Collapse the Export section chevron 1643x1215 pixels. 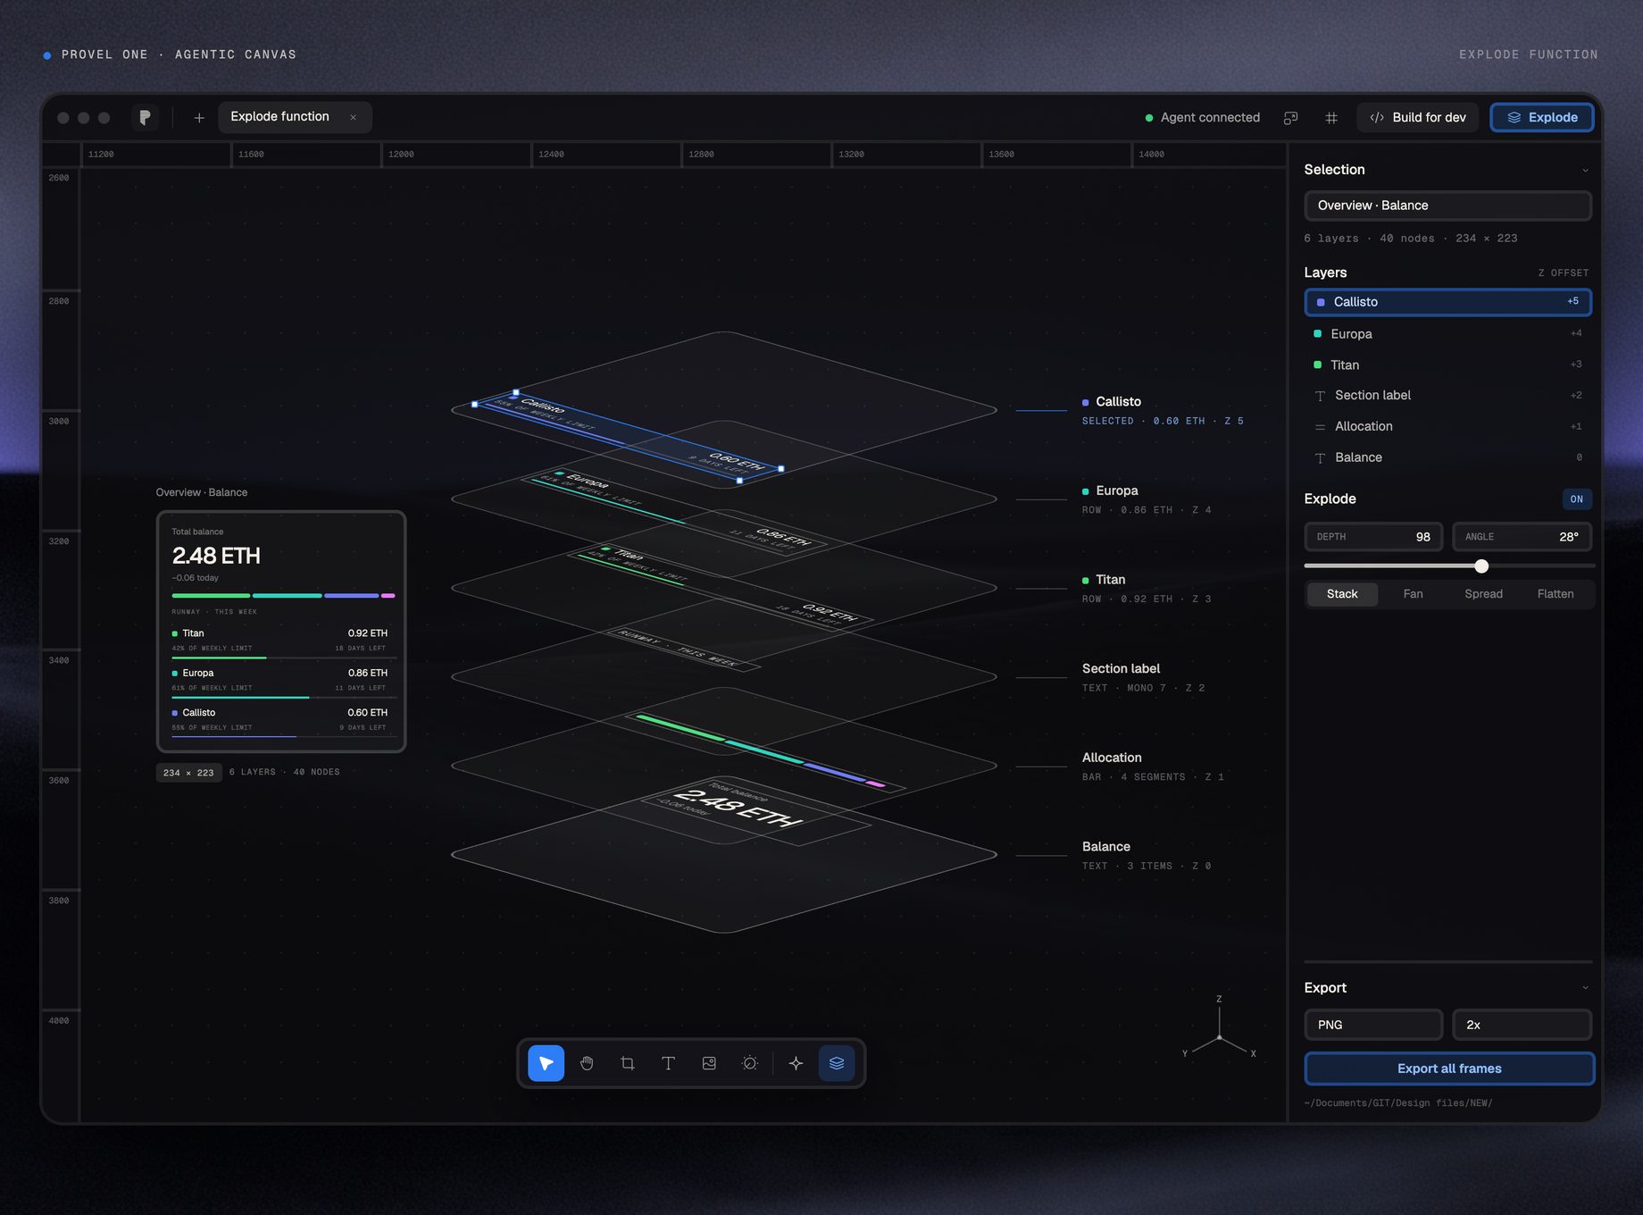tap(1585, 988)
